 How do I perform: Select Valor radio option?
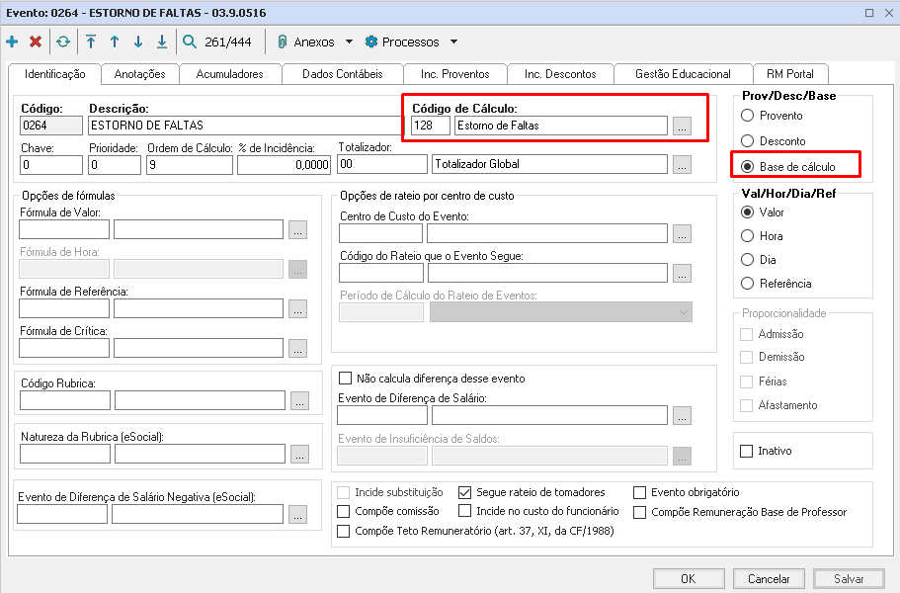(x=747, y=212)
